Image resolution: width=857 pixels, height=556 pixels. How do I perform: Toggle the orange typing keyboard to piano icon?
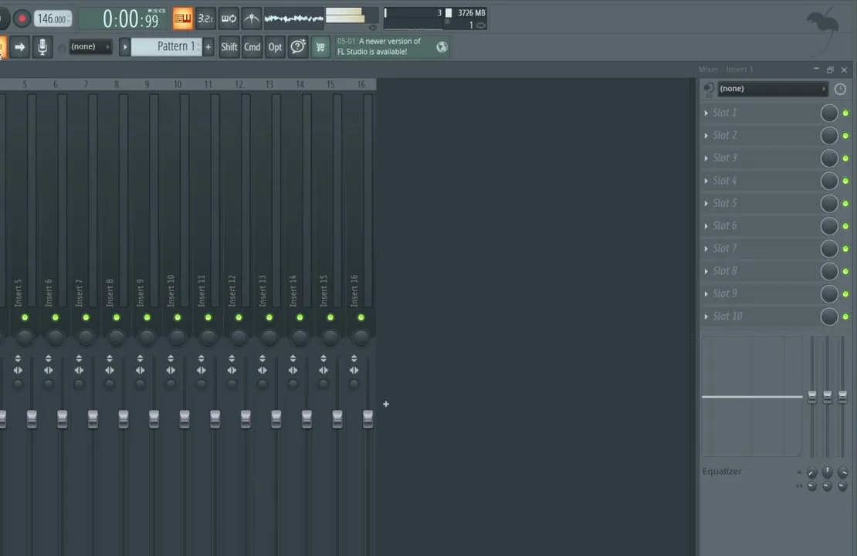click(x=182, y=19)
